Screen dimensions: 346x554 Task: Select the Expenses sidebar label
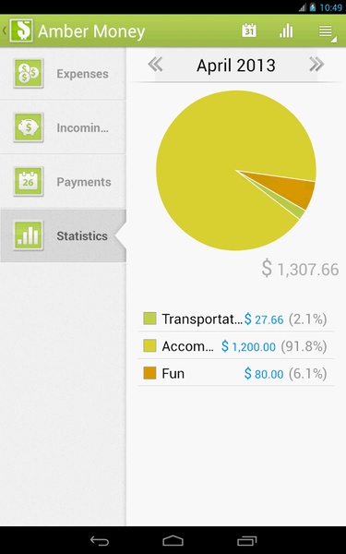(83, 74)
